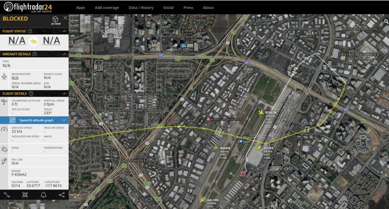Click the route toggle icon in bottom bar
This screenshot has width=389, height=209.
click(x=7, y=195)
